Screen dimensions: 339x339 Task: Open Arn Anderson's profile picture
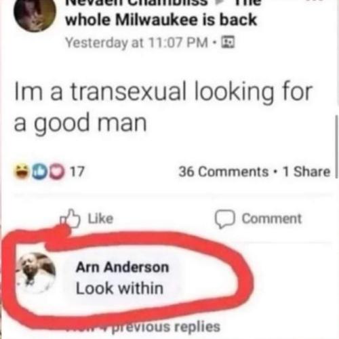tap(36, 273)
